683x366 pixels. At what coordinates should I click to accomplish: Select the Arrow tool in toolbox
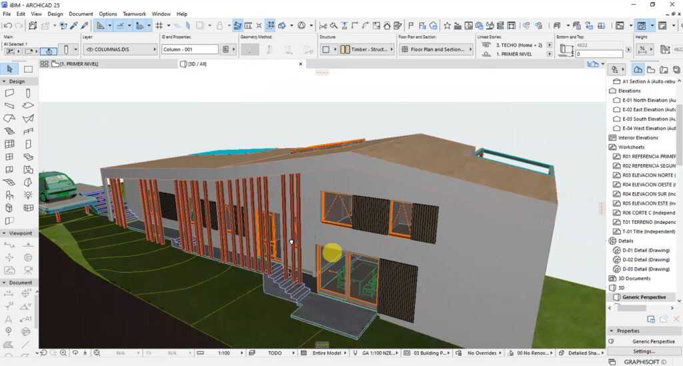pyautogui.click(x=9, y=69)
